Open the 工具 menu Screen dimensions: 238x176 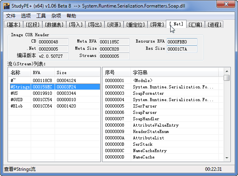pos(41,16)
